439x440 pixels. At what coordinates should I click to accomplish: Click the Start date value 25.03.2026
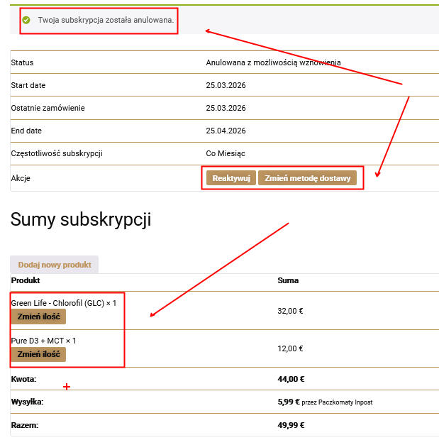point(226,85)
